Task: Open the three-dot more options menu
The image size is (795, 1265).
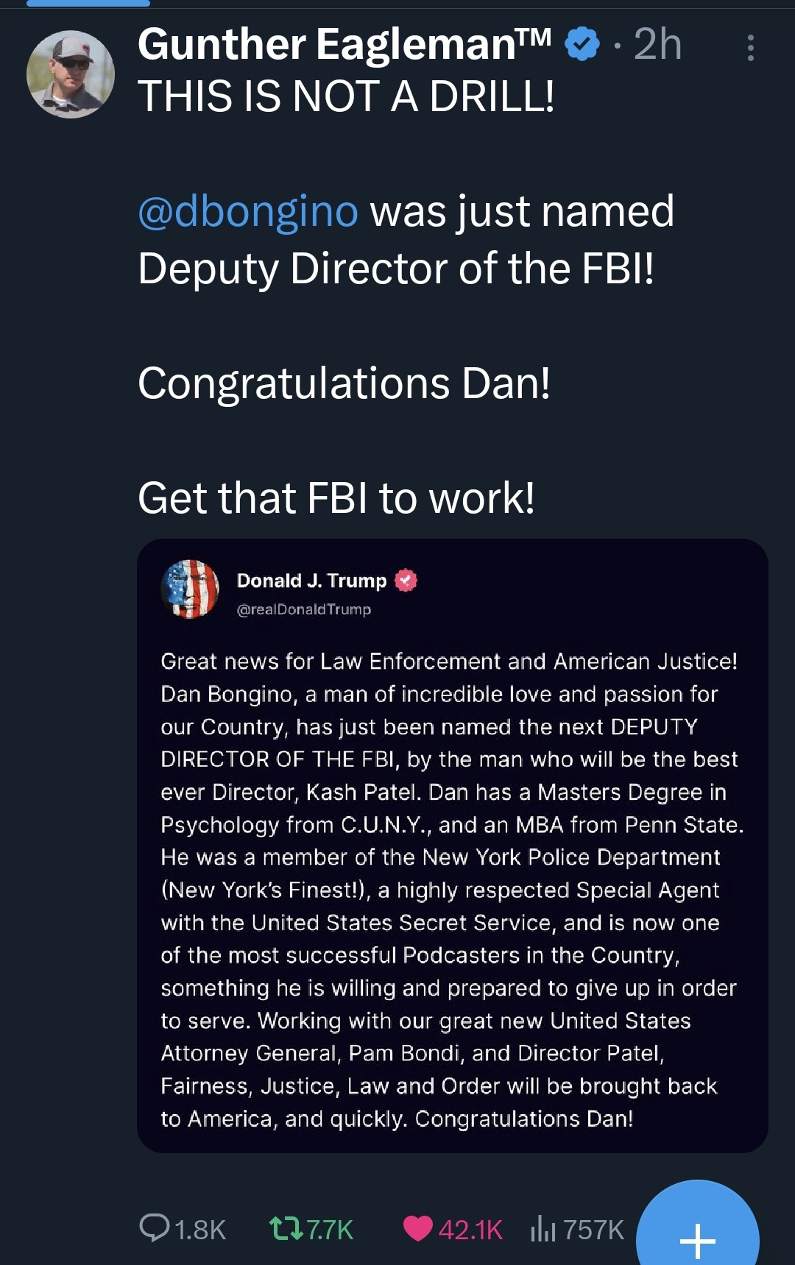Action: coord(750,48)
